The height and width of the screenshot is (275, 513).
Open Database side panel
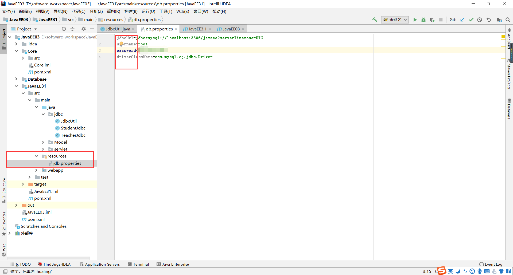click(x=509, y=109)
